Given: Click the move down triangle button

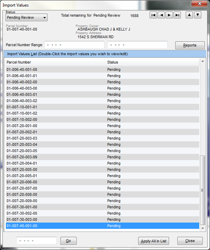Looking at the screenshot, I should pos(198,15).
